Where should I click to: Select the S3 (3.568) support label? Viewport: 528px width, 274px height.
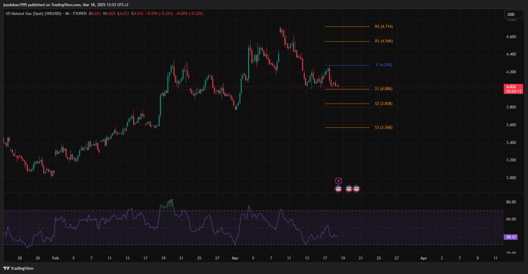point(383,128)
